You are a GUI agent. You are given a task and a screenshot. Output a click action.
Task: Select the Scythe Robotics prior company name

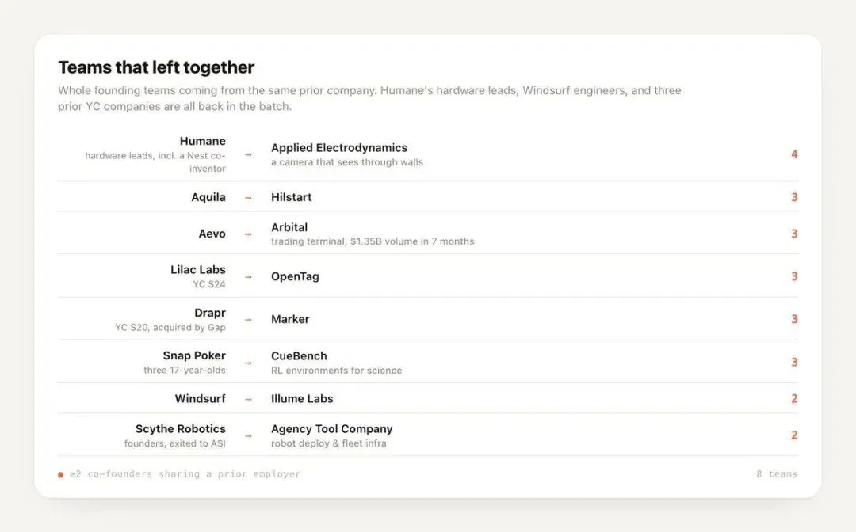coord(180,429)
